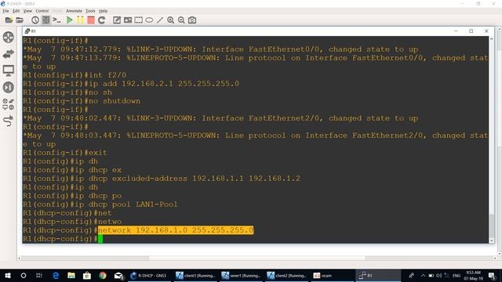The height and width of the screenshot is (282, 502).
Task: Switch to sever1 [Running] VM taskbar button
Action: coord(241,275)
